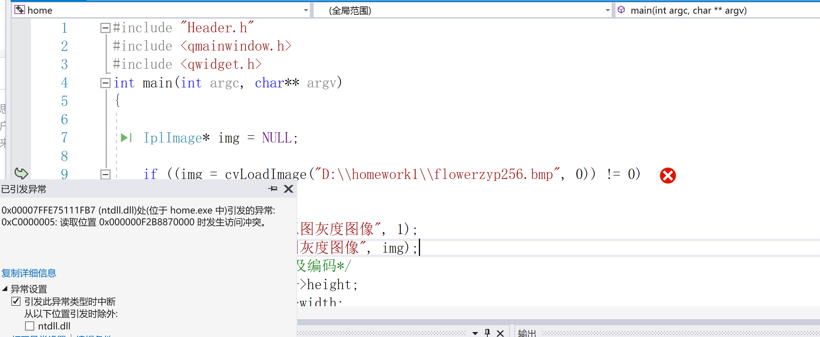Collapse the #include block on line 1
Image resolution: width=820 pixels, height=337 pixels.
[x=105, y=28]
